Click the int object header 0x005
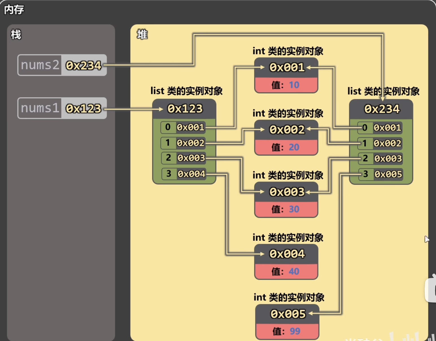The height and width of the screenshot is (341, 436). (287, 314)
